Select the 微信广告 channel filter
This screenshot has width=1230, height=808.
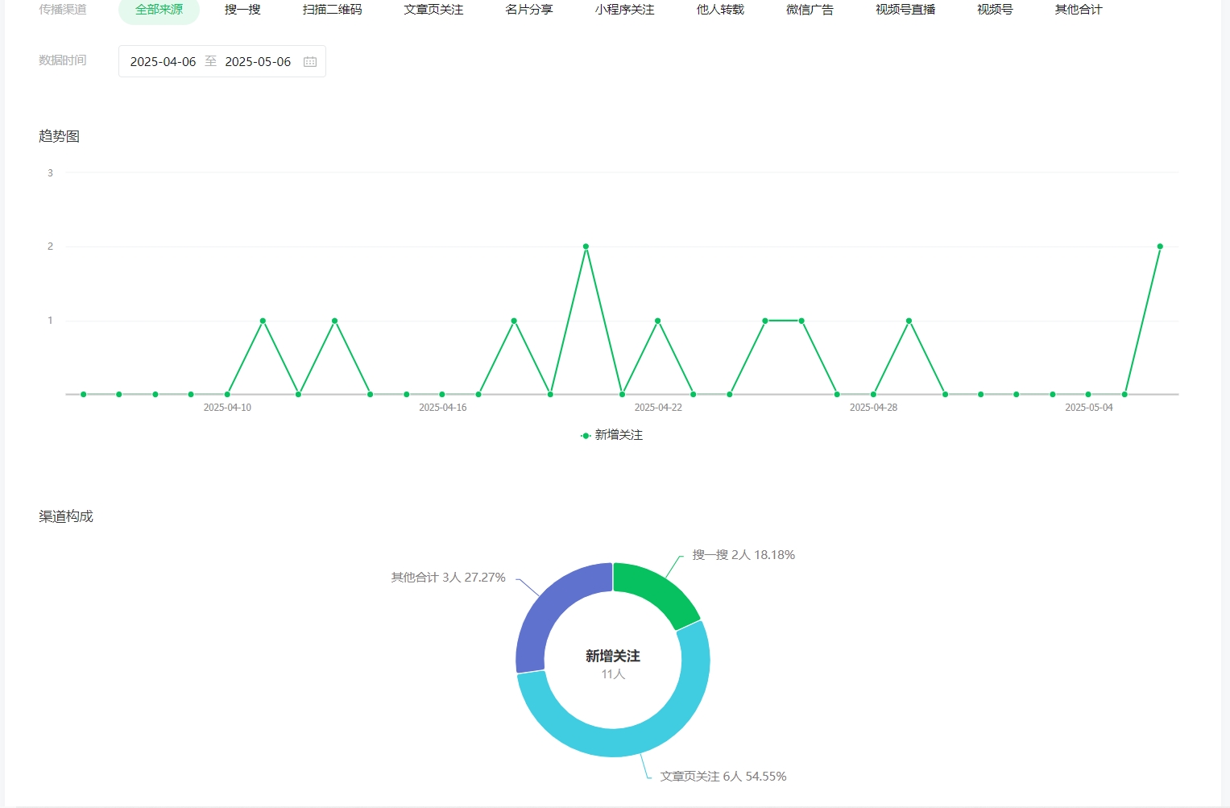pos(810,10)
